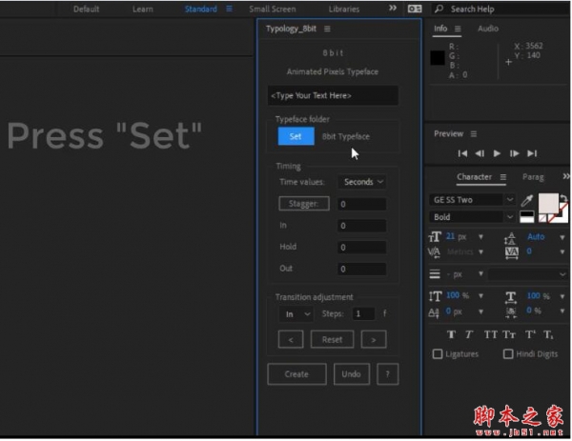Image resolution: width=572 pixels, height=441 pixels.
Task: Click the Stagger button
Action: click(x=304, y=204)
